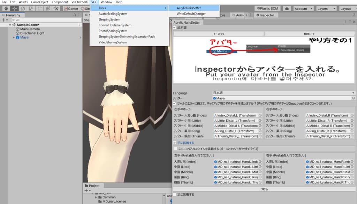357x204 pixels.
Task: Select the Hand tool in the toolbar
Action: (6, 9)
